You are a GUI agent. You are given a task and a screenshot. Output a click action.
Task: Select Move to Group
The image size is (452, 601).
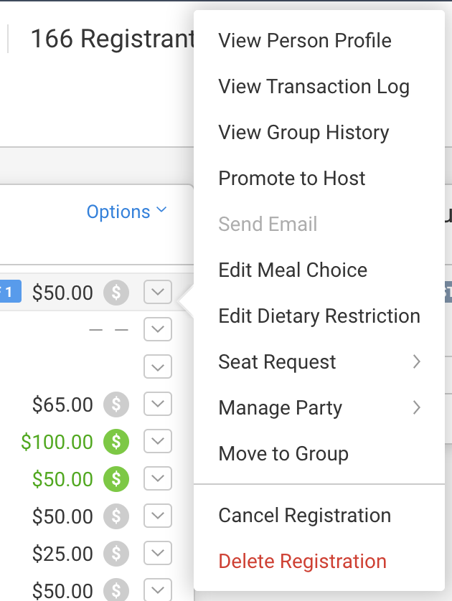(283, 454)
